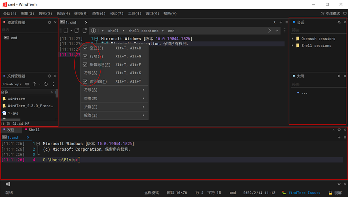Expand Openssh sessions tree node
The width and height of the screenshot is (348, 197).
point(292,39)
